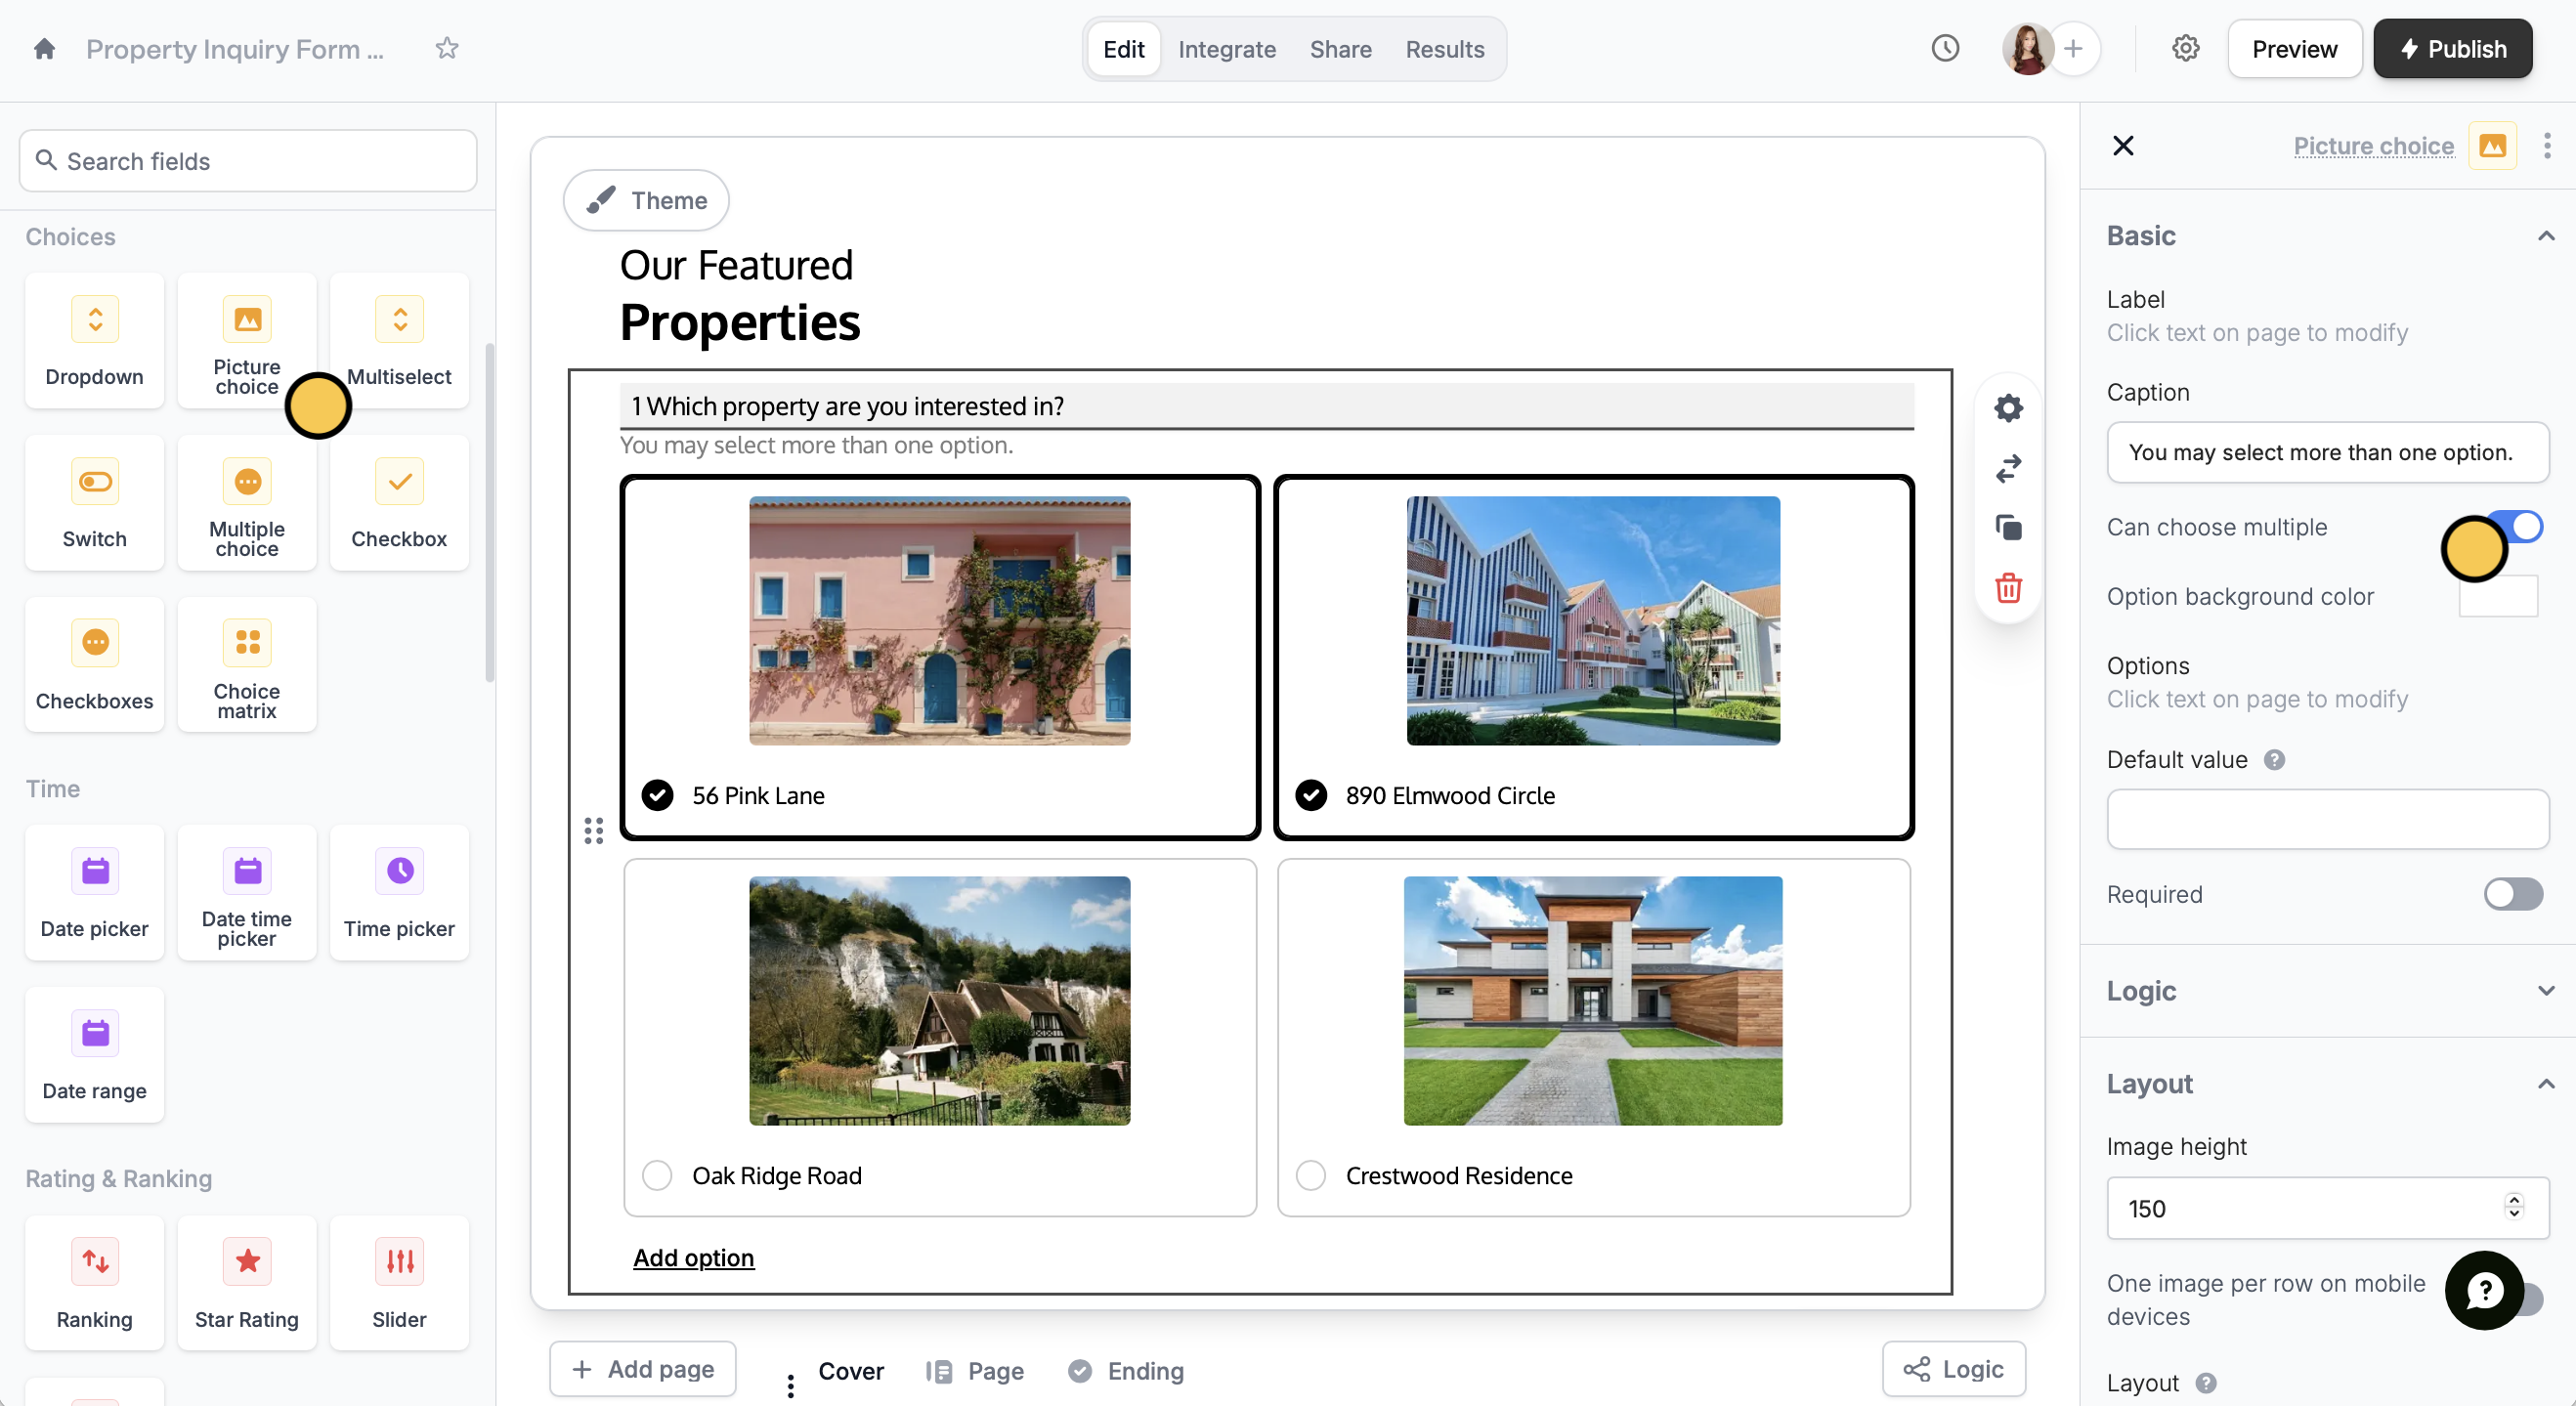The image size is (2576, 1406).
Task: Uncheck the 56 Pink Lane option
Action: click(x=657, y=795)
